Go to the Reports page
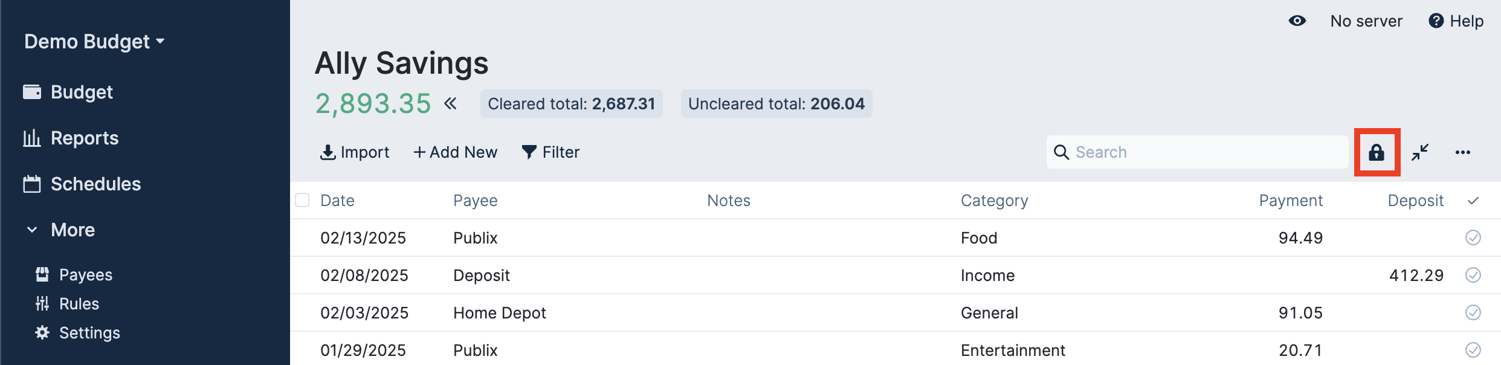This screenshot has height=365, width=1501. click(x=84, y=138)
